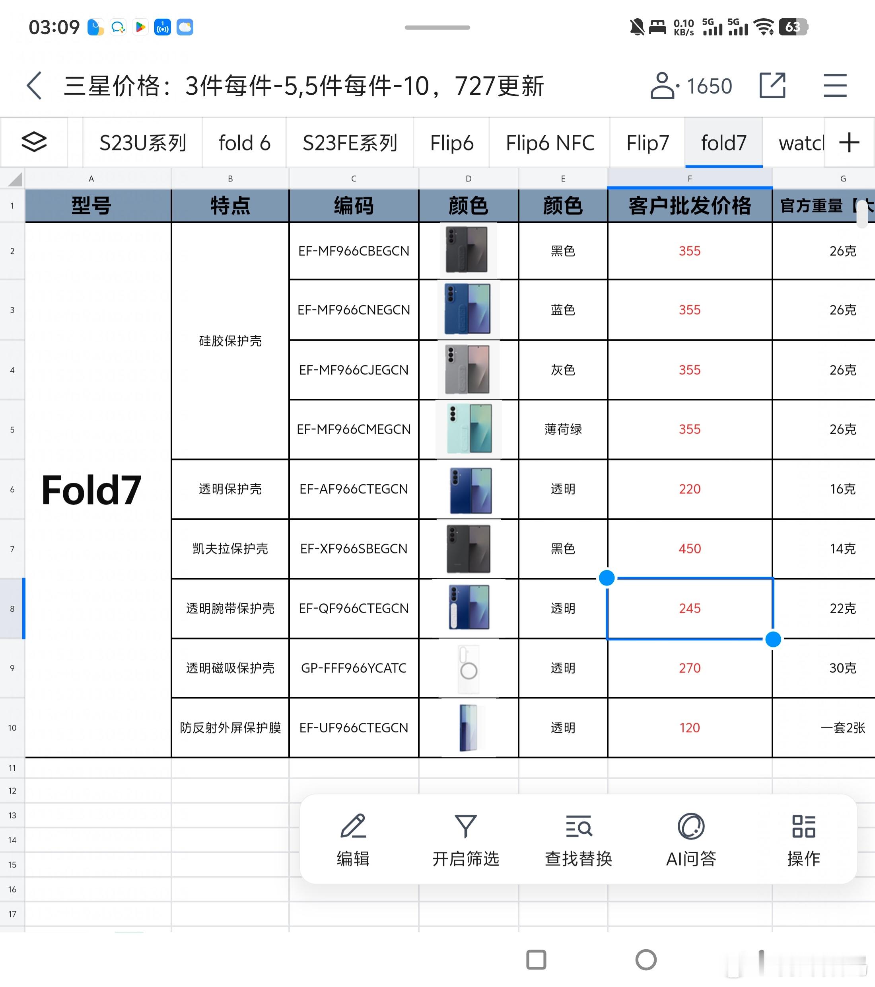
Task: Select the price cell 220
Action: coord(690,489)
